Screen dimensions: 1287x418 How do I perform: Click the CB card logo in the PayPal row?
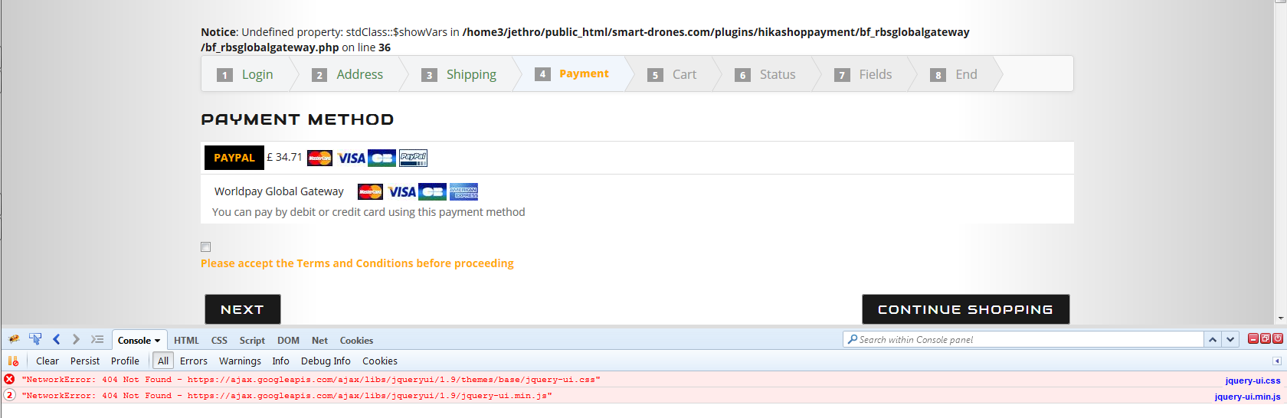[x=382, y=158]
